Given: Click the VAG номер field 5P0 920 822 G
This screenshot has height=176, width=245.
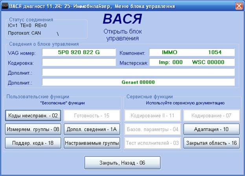Looking at the screenshot, I should (79, 53).
